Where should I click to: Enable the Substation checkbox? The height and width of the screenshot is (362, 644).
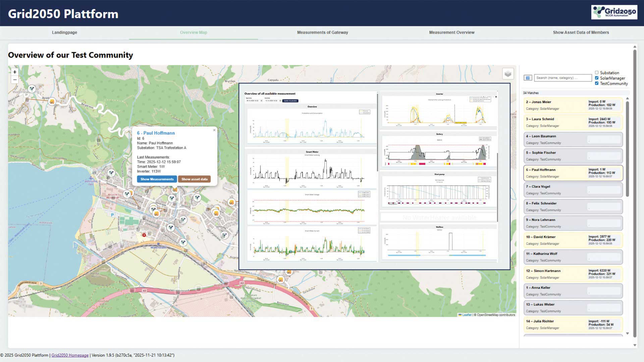(597, 73)
